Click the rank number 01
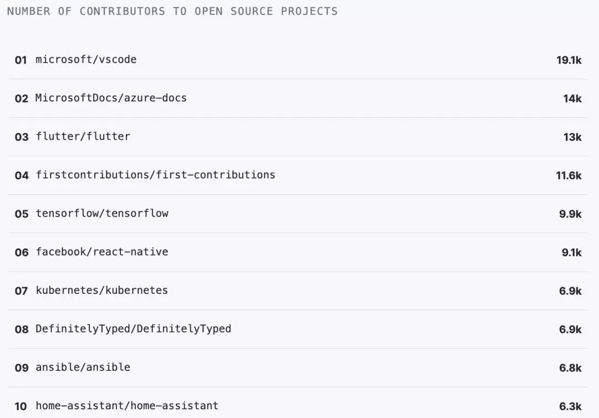The width and height of the screenshot is (599, 418). pyautogui.click(x=21, y=60)
